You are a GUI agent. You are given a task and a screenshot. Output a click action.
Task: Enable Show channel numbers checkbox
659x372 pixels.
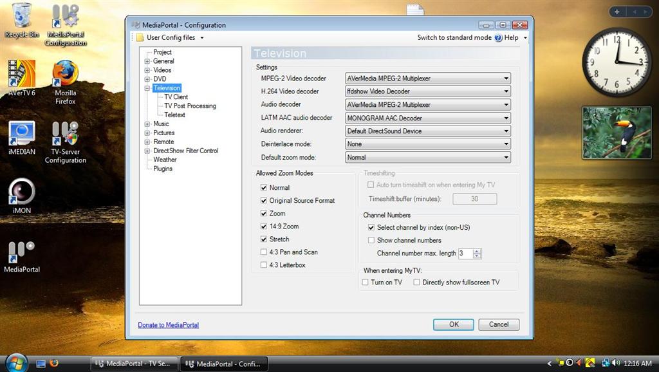point(371,241)
